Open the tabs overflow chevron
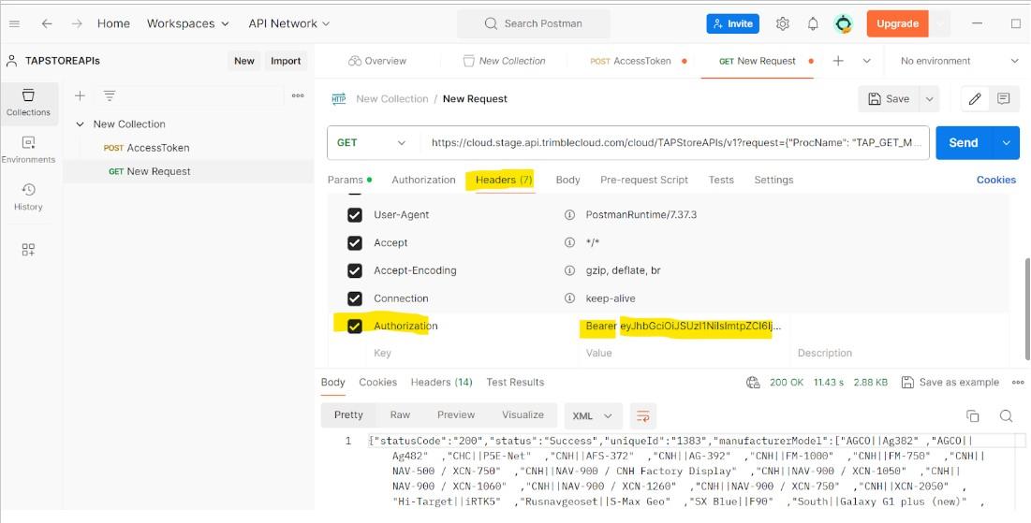The width and height of the screenshot is (1031, 523). click(866, 61)
